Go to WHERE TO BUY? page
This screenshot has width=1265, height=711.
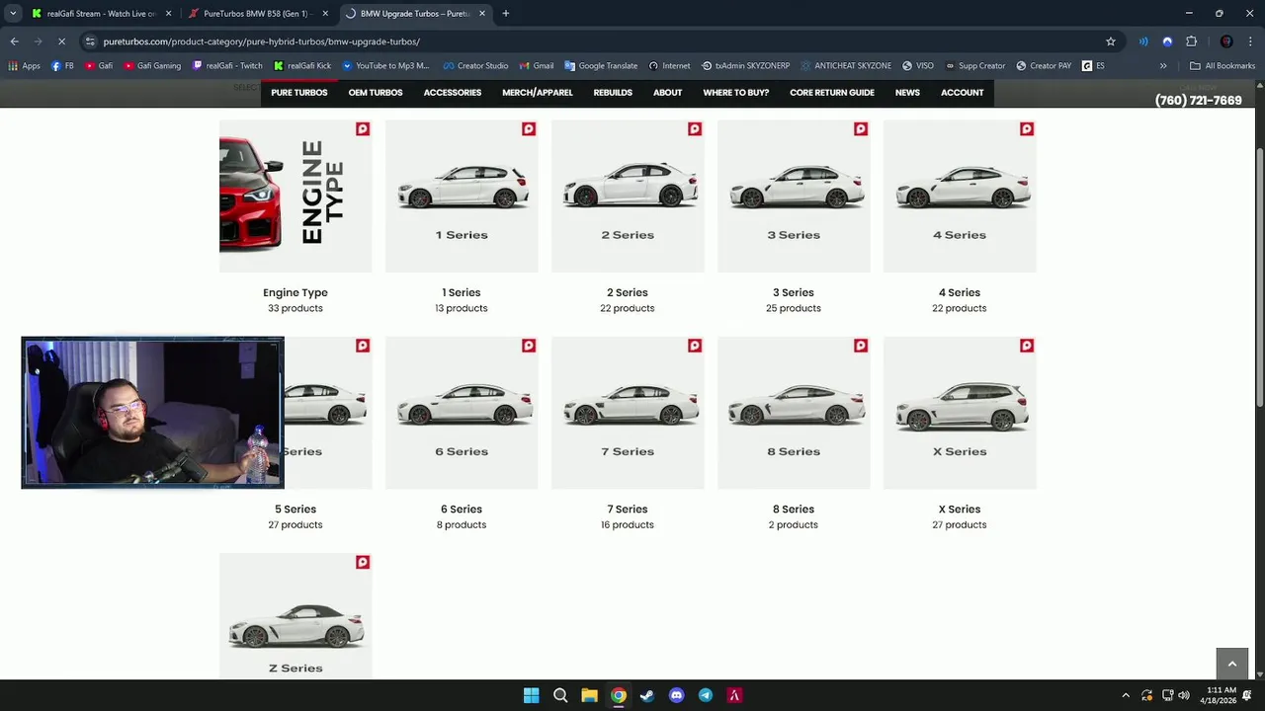pyautogui.click(x=736, y=93)
